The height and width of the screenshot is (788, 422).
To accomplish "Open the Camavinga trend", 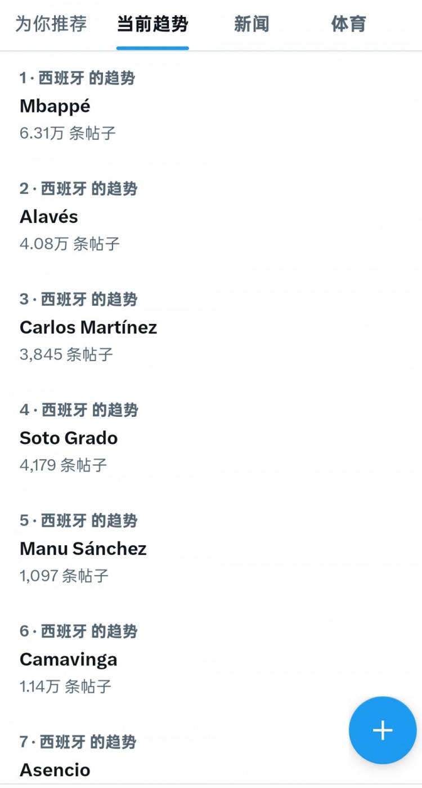I will [x=69, y=659].
